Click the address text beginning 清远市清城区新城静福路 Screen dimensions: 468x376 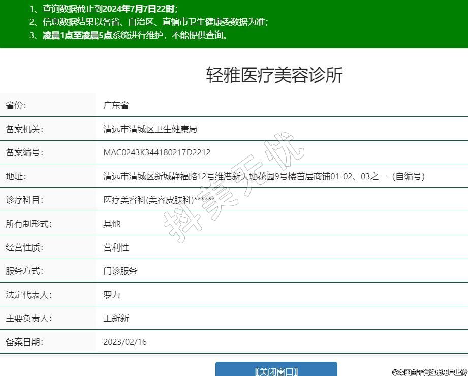tap(264, 176)
